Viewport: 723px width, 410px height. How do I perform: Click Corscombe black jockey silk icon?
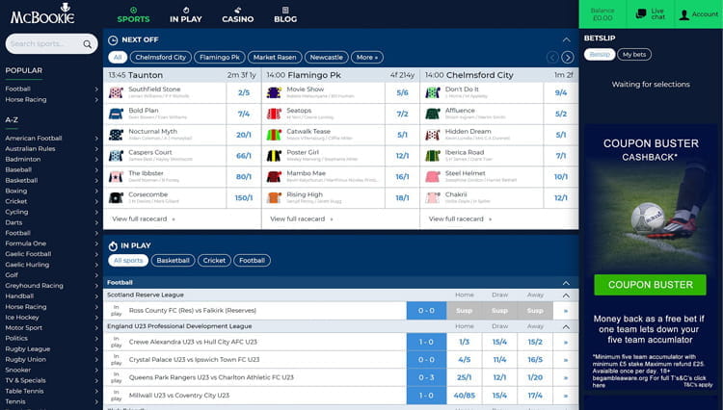pyautogui.click(x=116, y=198)
